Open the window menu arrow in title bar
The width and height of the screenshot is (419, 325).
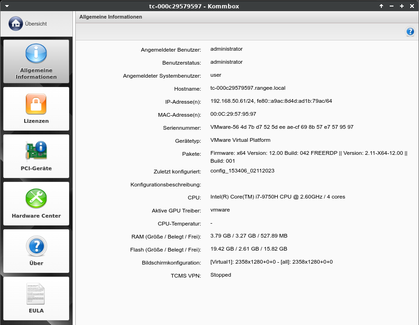7,6
